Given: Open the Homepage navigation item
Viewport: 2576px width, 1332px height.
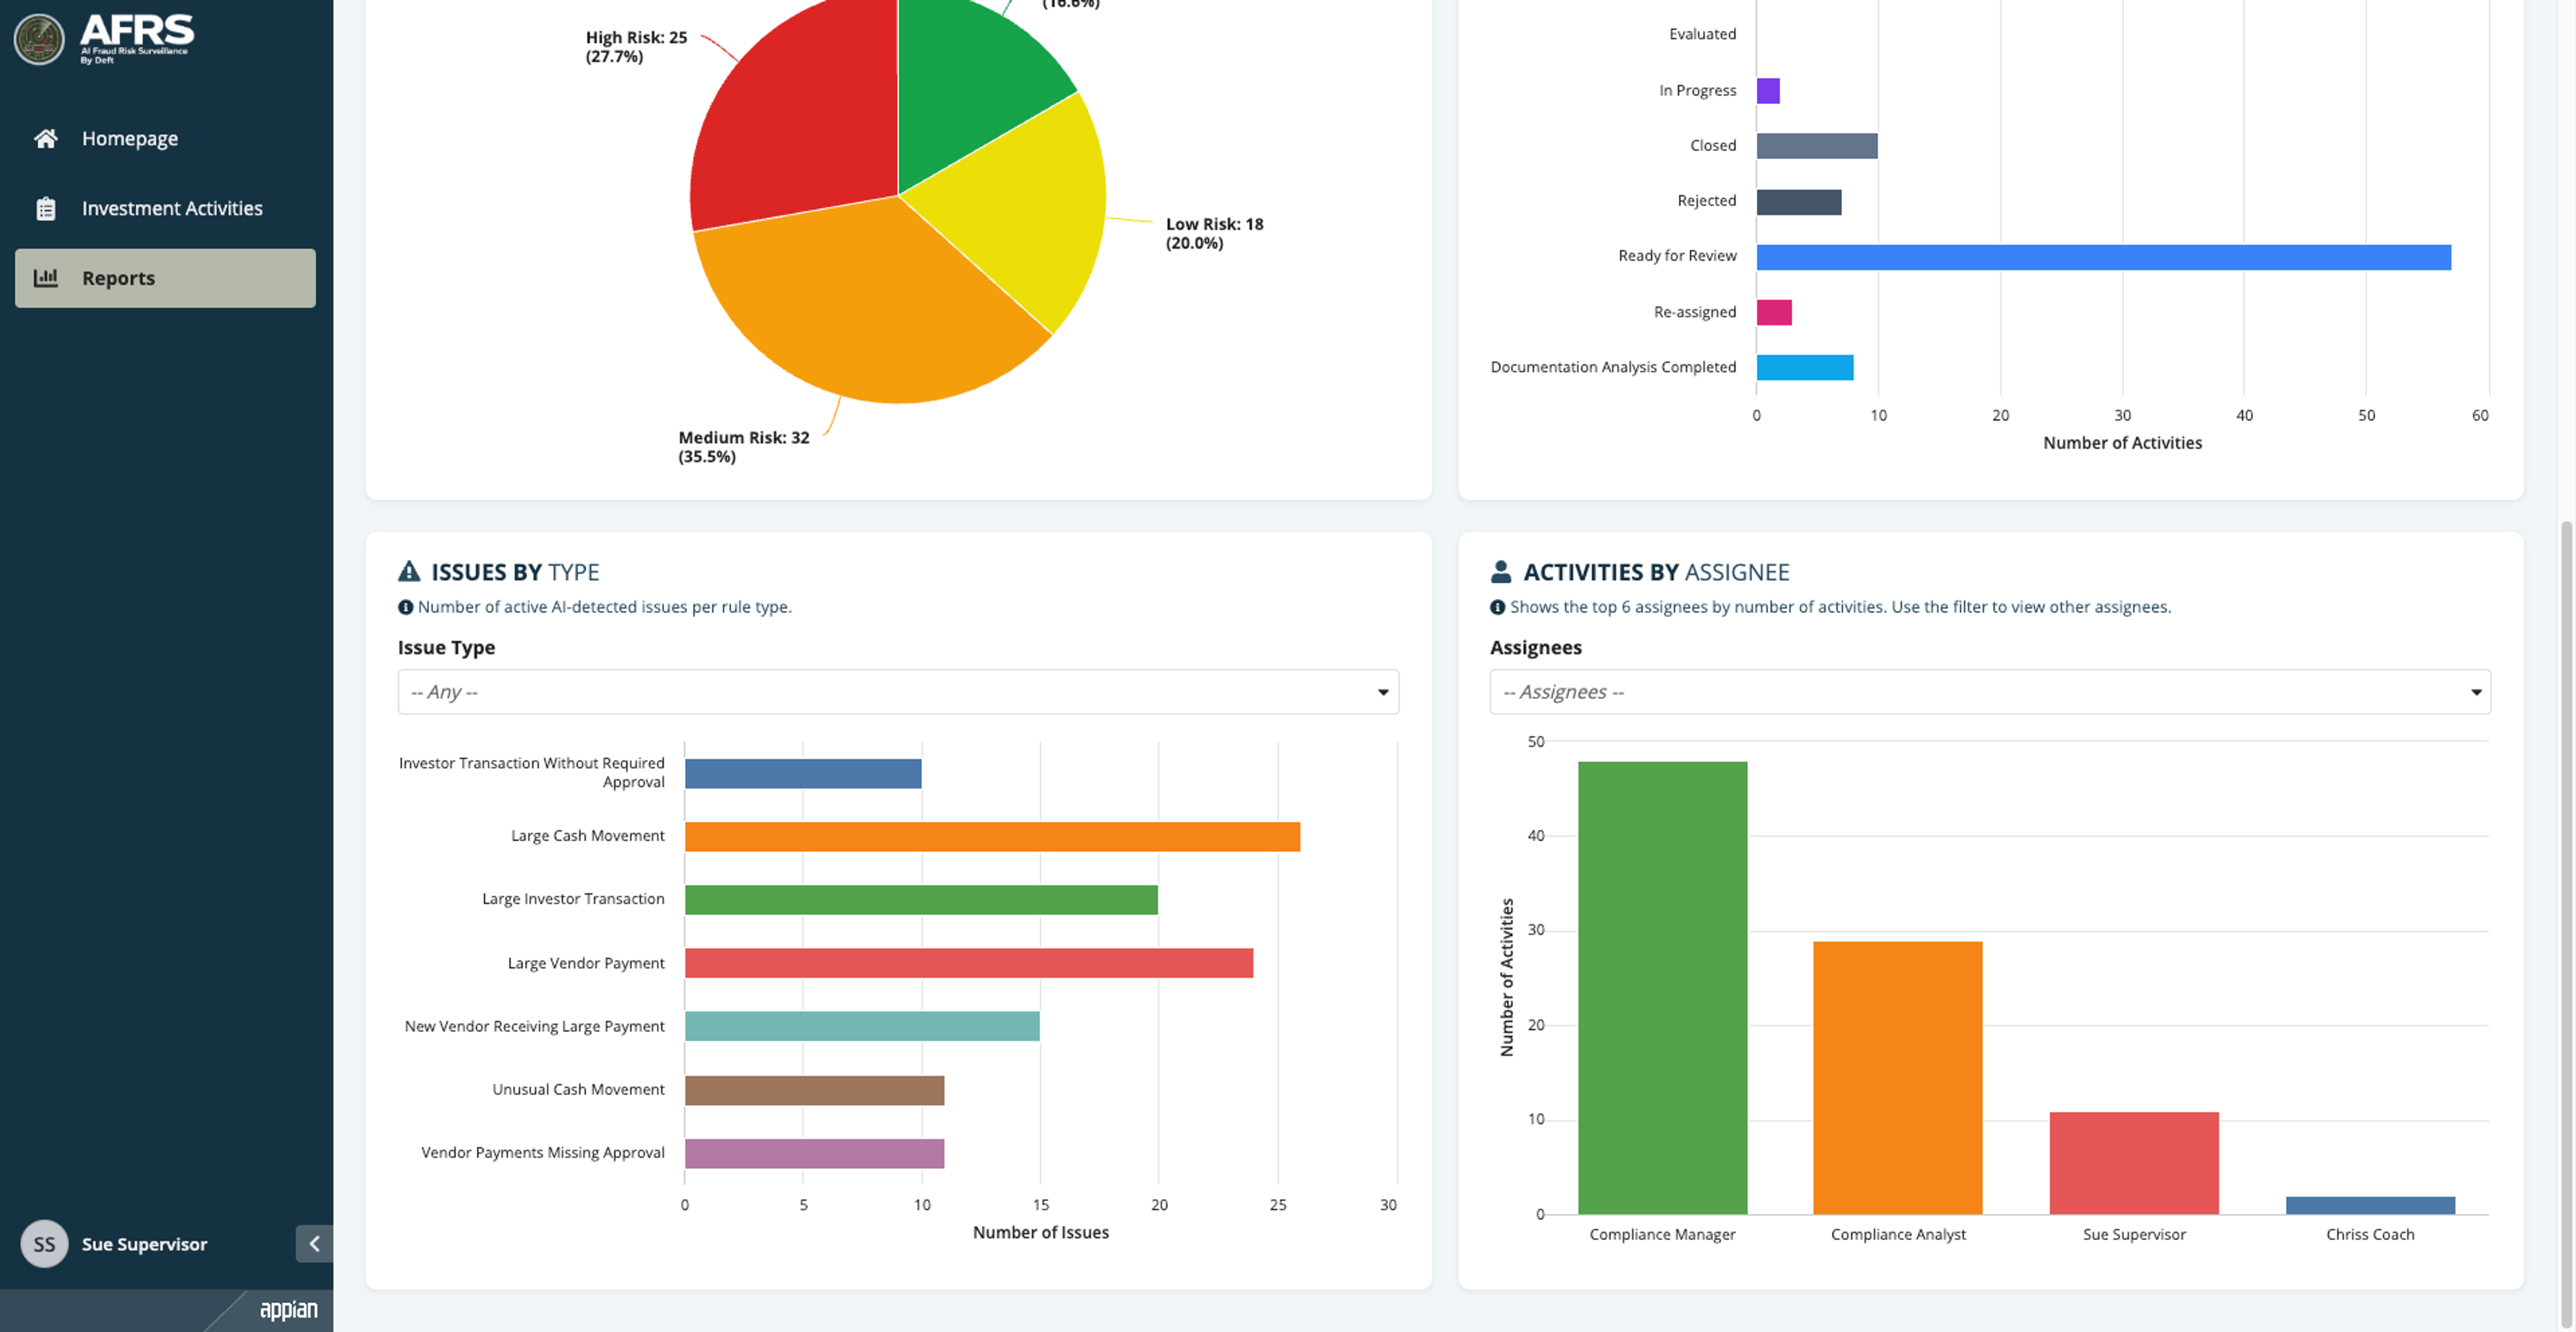Looking at the screenshot, I should coord(165,138).
